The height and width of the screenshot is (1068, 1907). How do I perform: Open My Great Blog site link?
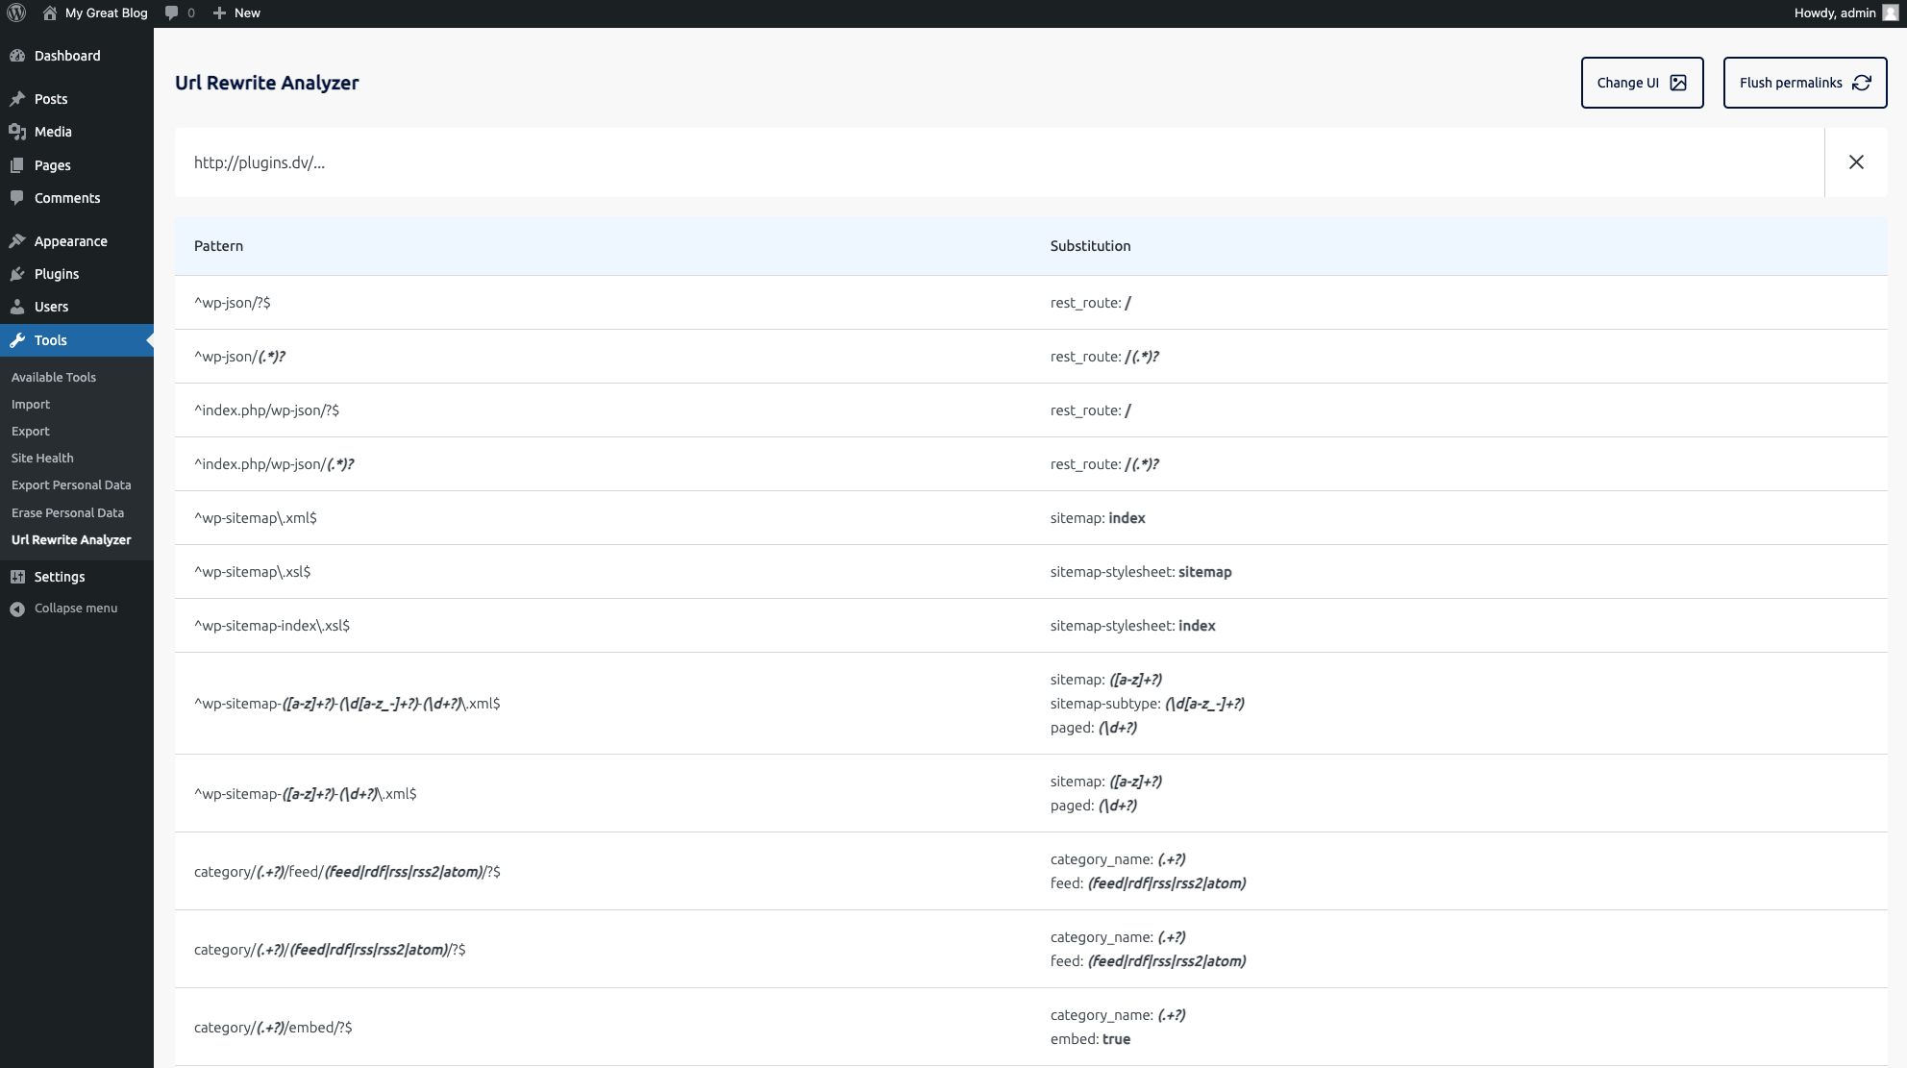tap(95, 12)
